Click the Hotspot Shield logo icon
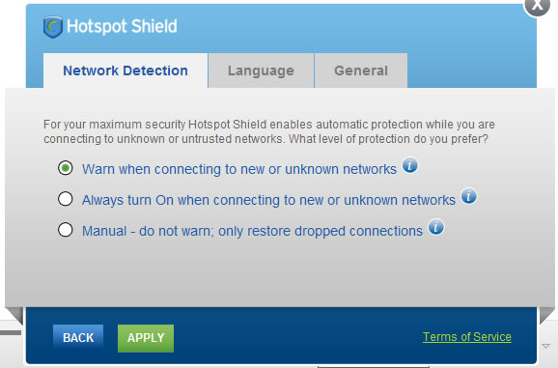This screenshot has width=558, height=368. [53, 27]
